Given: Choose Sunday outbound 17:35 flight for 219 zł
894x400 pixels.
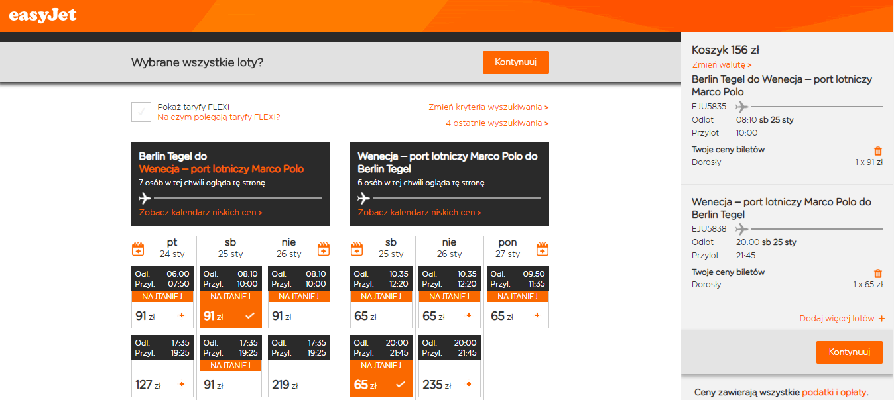Looking at the screenshot, I should tap(299, 366).
